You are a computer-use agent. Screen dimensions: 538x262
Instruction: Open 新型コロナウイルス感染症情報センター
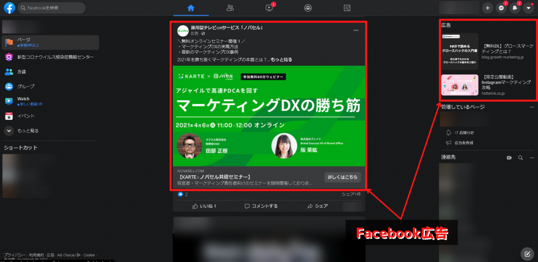(50, 57)
